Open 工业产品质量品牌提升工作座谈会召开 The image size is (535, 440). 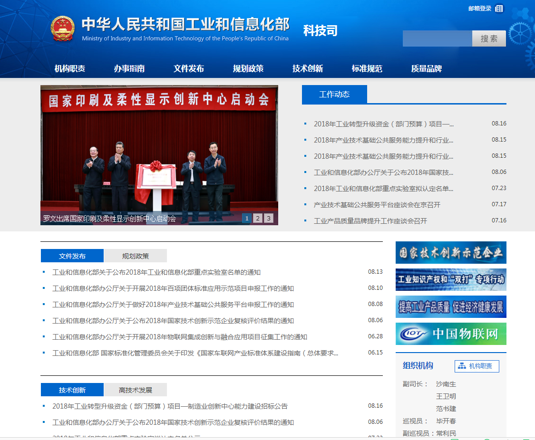[x=370, y=221]
